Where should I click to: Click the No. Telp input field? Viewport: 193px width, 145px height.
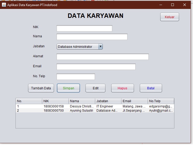point(76,77)
